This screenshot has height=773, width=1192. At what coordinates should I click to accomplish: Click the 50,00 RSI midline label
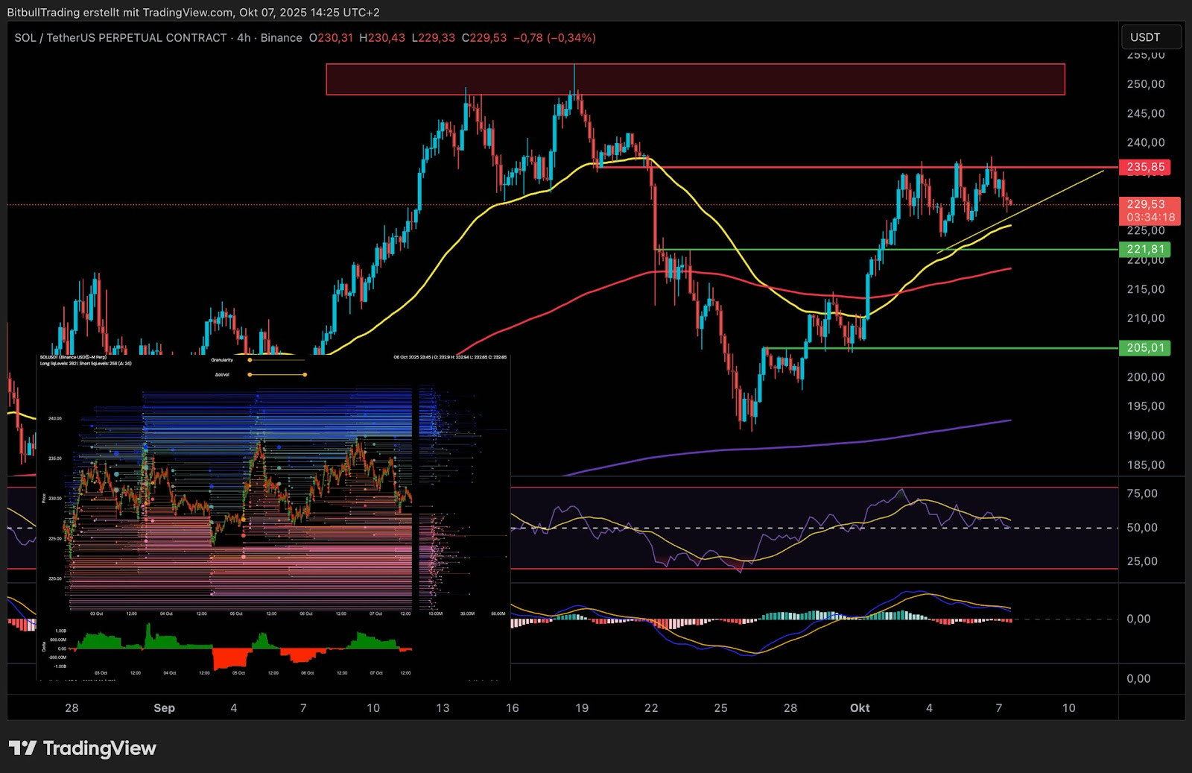[1141, 528]
